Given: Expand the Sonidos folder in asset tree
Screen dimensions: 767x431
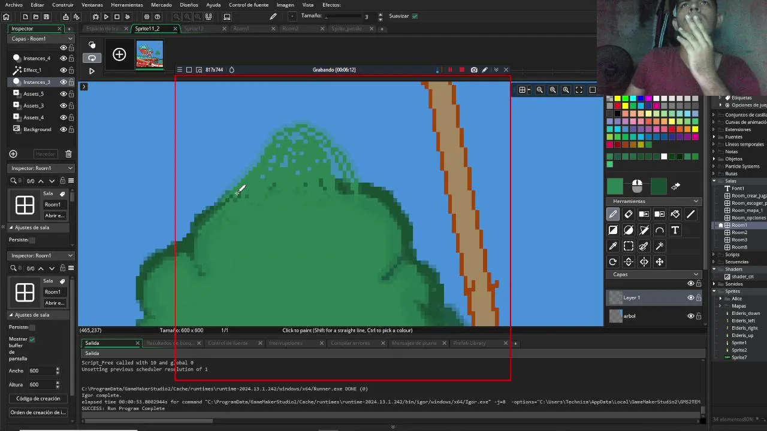Looking at the screenshot, I should (714, 284).
